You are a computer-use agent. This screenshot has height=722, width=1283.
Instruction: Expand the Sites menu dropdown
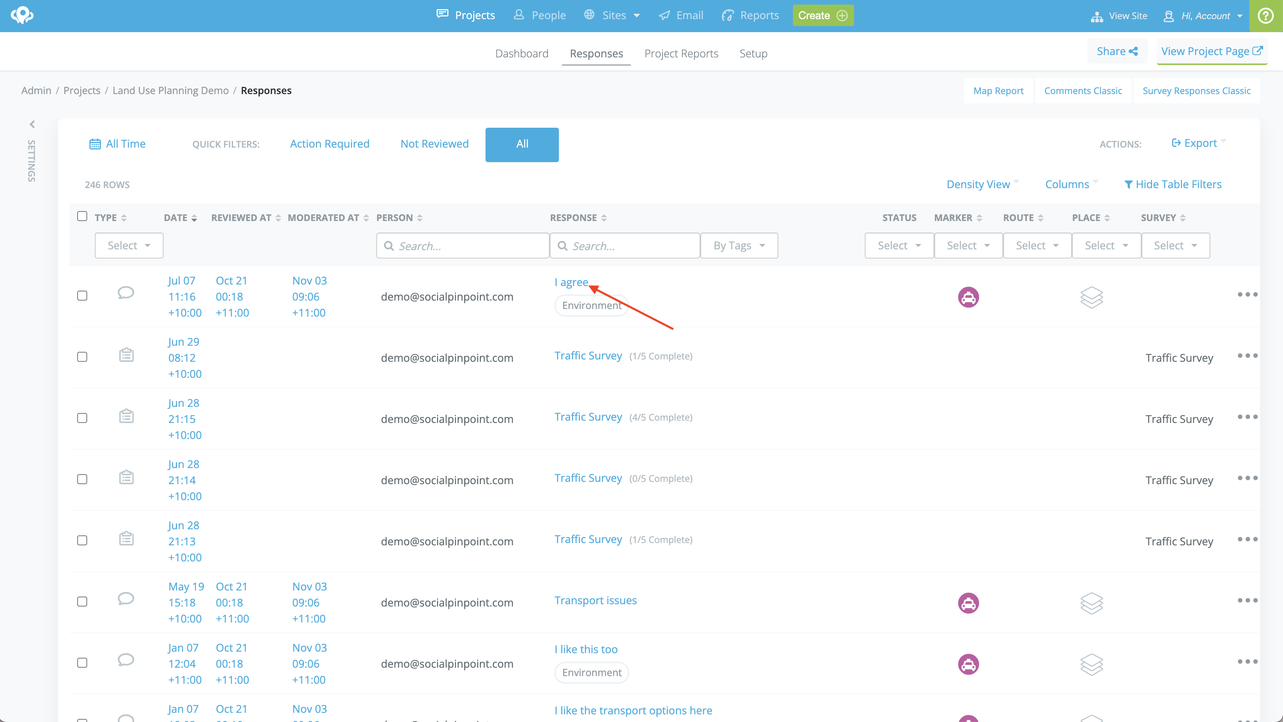pos(612,15)
